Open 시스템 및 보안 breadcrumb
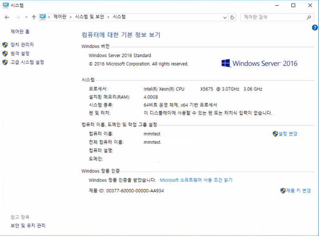This screenshot has width=319, height=236. point(89,17)
